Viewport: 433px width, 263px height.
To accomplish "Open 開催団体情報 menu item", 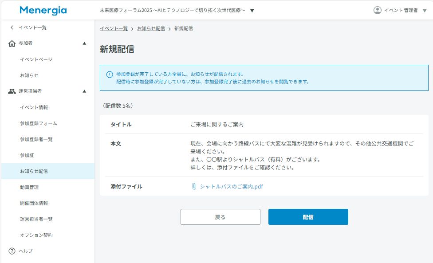I will tap(34, 203).
